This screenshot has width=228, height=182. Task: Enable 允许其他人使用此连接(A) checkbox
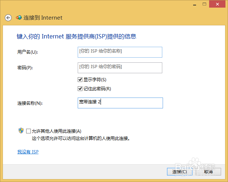click(x=28, y=131)
